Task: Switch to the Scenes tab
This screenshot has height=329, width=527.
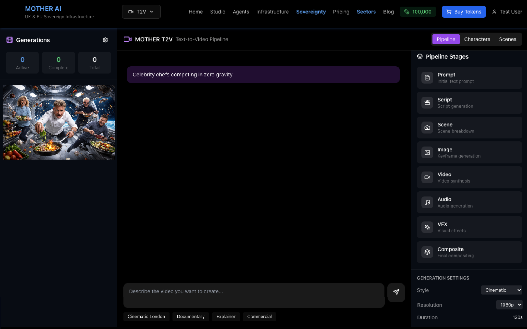Action: 507,39
